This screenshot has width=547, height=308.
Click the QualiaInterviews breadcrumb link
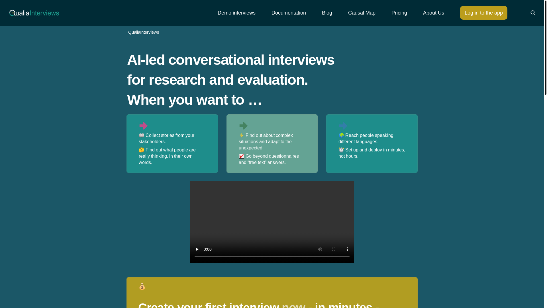coord(144,32)
